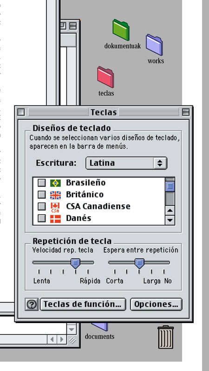Click the layout list scroll up arrow
Viewport: 209px width, 371px height.
pos(170,210)
